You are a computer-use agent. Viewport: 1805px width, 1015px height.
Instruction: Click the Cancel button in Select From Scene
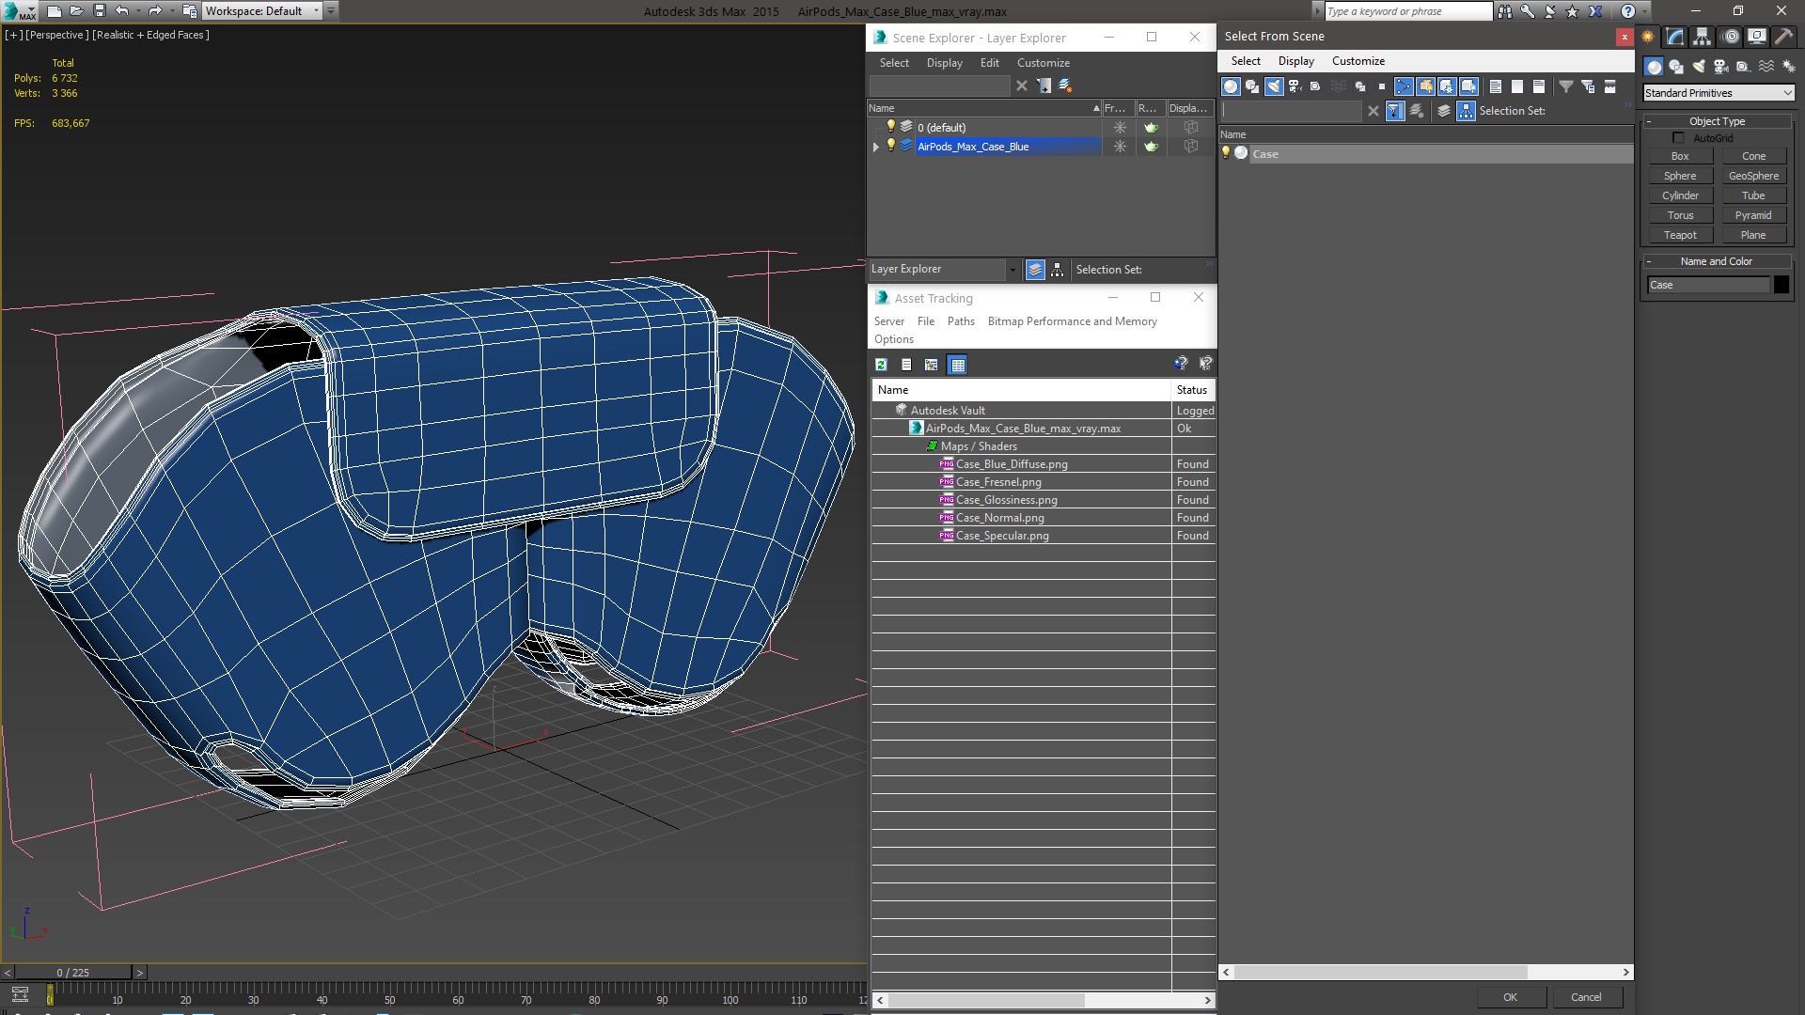[x=1586, y=997]
